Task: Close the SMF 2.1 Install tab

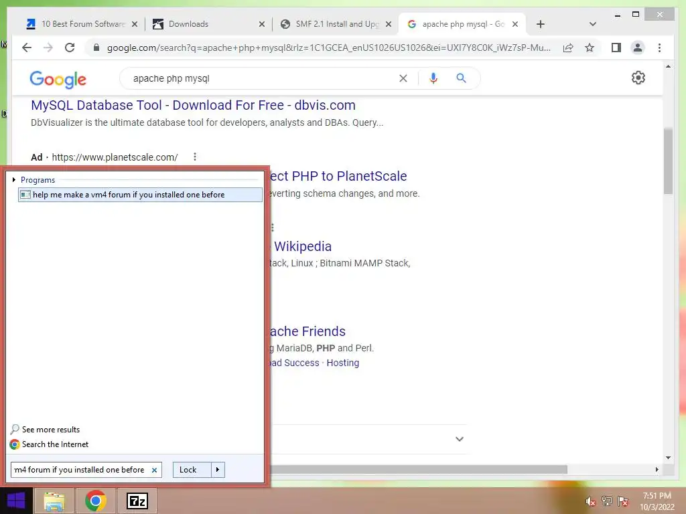Action: pos(388,24)
